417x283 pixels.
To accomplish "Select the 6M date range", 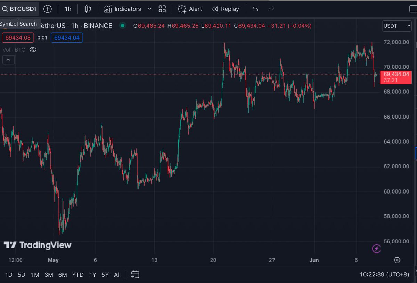I will click(x=63, y=275).
